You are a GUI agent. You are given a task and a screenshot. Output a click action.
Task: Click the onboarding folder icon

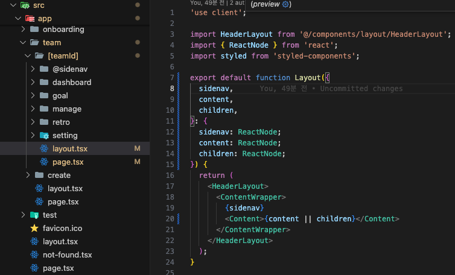click(34, 29)
